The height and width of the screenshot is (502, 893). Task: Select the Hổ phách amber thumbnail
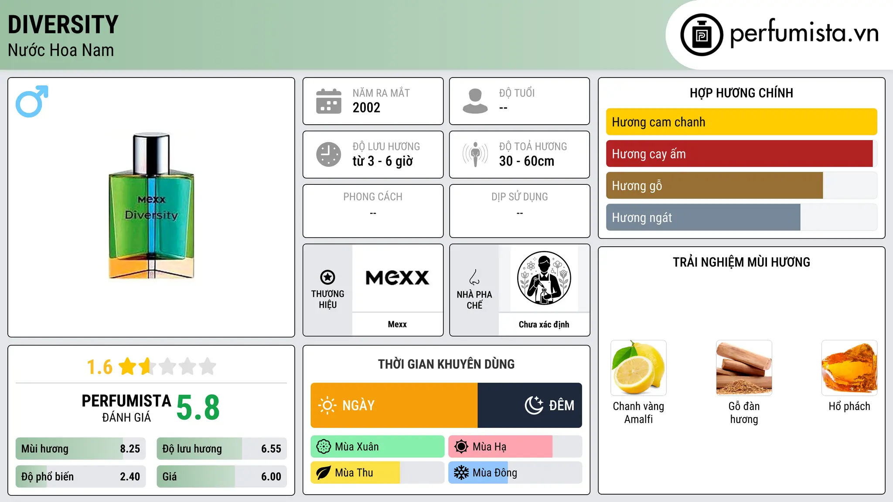coord(849,368)
